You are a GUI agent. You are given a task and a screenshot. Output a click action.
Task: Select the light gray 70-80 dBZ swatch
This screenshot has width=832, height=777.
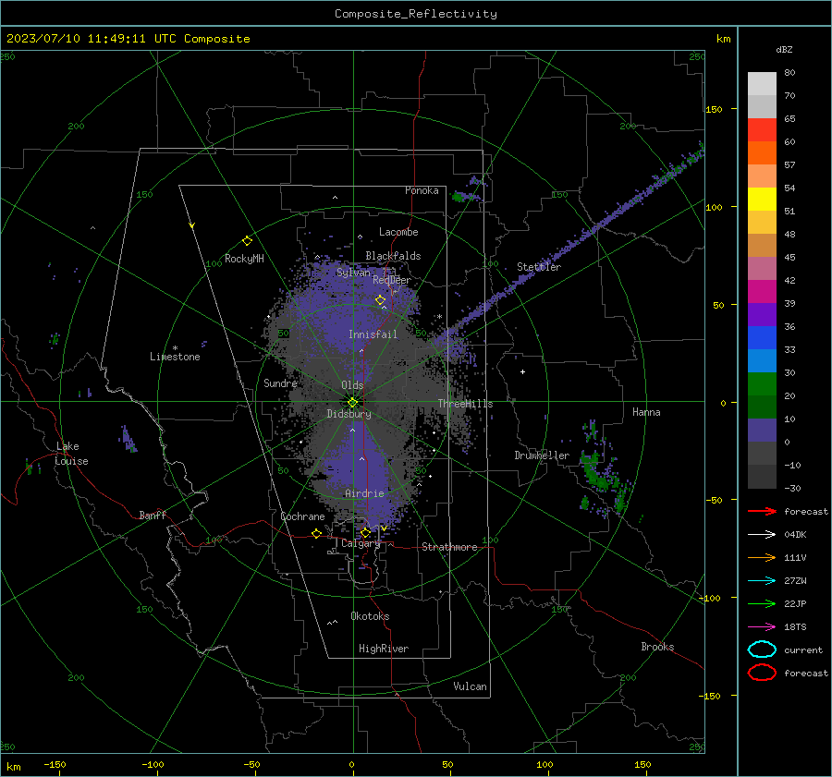(x=762, y=84)
